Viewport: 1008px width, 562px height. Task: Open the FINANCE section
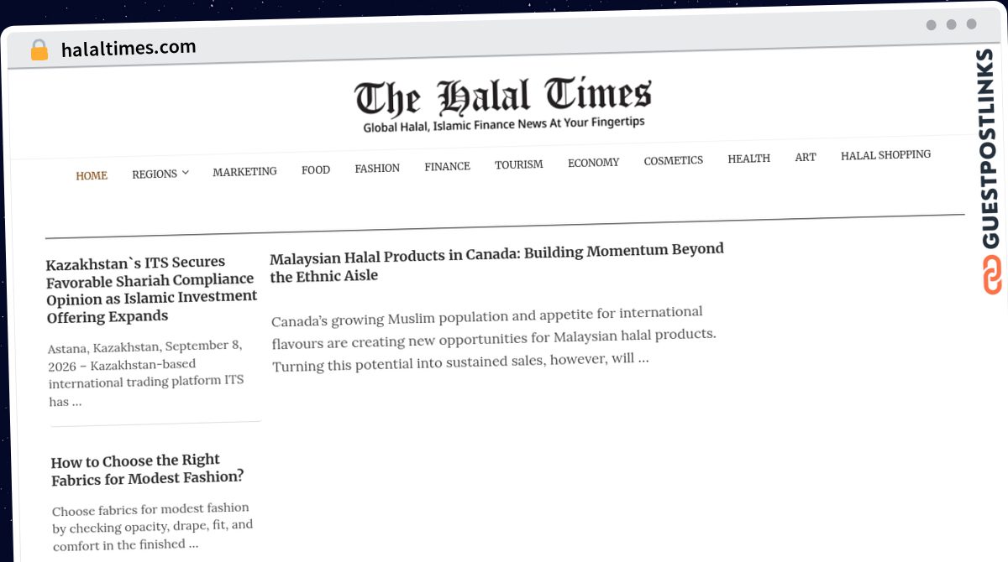(447, 166)
